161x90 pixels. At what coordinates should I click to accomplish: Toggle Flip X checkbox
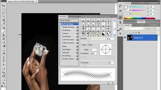[81, 45]
